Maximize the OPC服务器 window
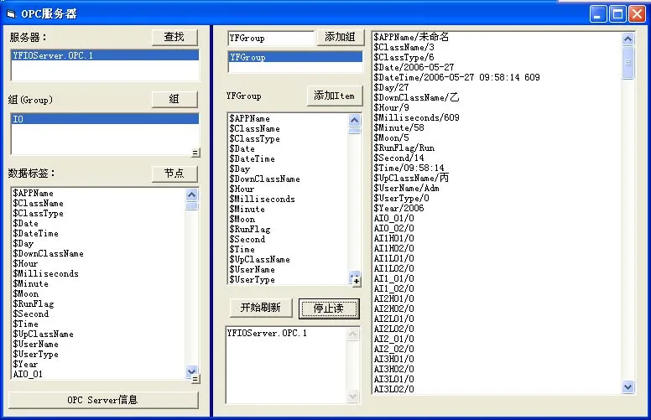 point(617,14)
